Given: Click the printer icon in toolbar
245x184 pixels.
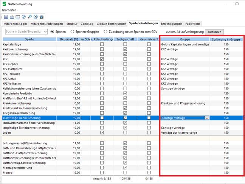Looking at the screenshot, I should [x=12, y=17].
